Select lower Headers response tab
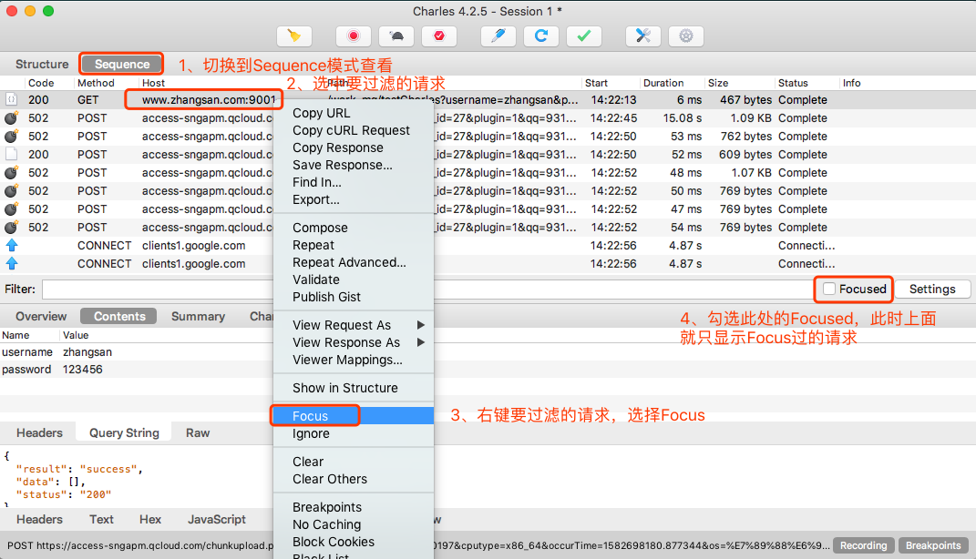 coord(39,519)
